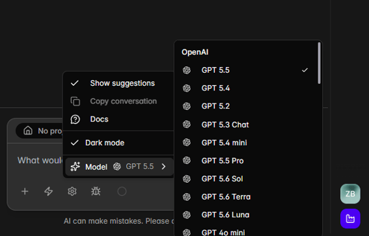Screen dimensions: 369x236
Task: Click the question-mark Docs icon
Action: tap(75, 119)
